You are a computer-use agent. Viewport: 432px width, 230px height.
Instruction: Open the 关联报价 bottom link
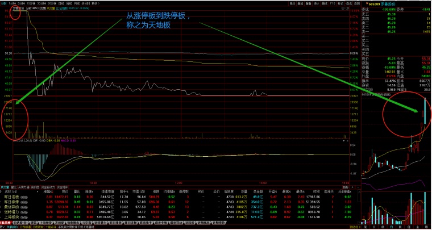(12, 227)
